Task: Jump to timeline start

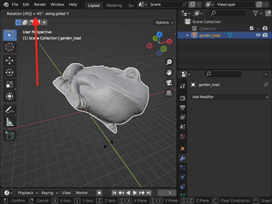Action: (114, 193)
